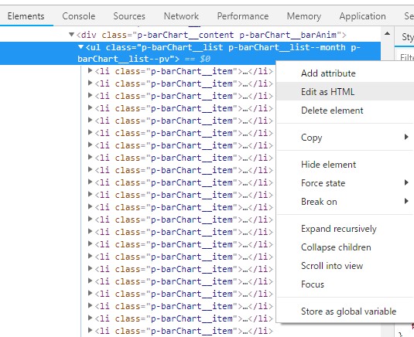Switch to the Elements tab
The width and height of the screenshot is (414, 337).
(26, 16)
